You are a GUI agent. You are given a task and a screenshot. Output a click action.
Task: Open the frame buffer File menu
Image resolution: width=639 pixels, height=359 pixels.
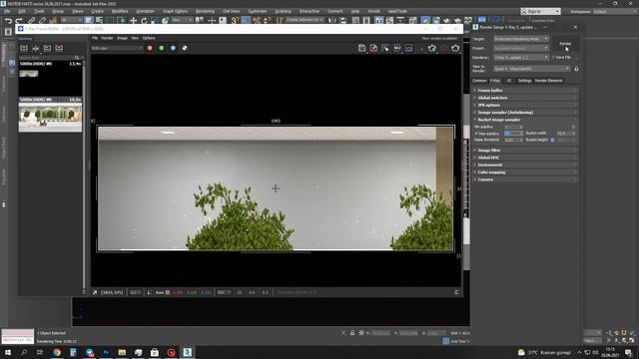pyautogui.click(x=95, y=38)
